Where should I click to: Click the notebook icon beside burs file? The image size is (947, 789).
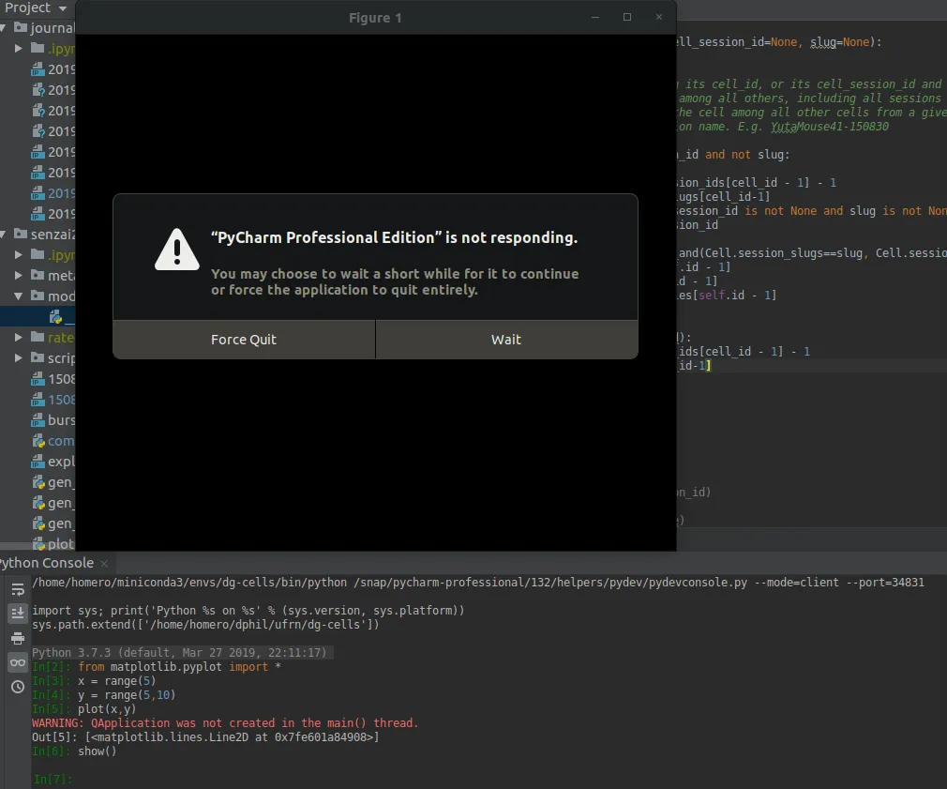coord(38,420)
